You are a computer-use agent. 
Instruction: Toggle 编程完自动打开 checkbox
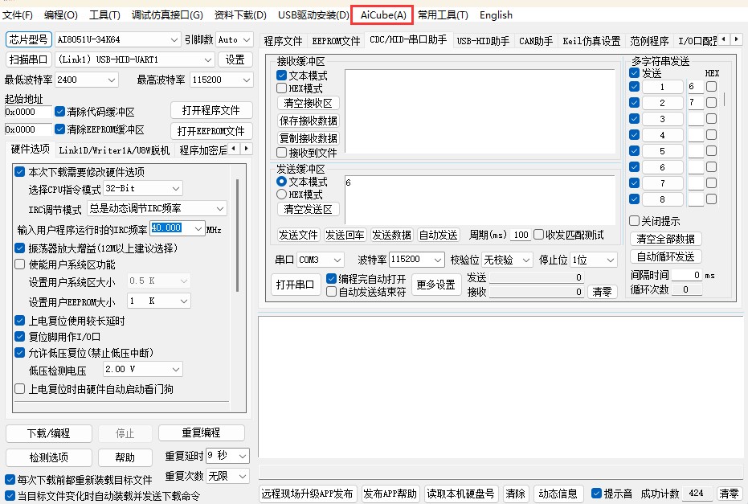click(x=331, y=278)
